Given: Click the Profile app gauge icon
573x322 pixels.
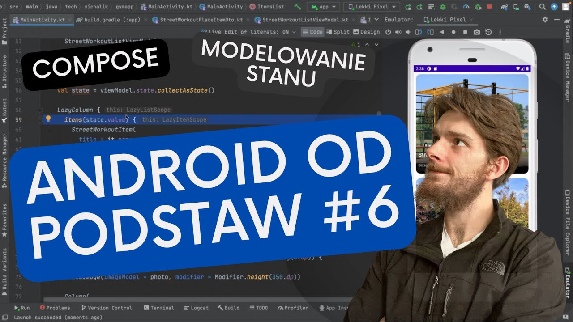Looking at the screenshot, I should [466, 7].
